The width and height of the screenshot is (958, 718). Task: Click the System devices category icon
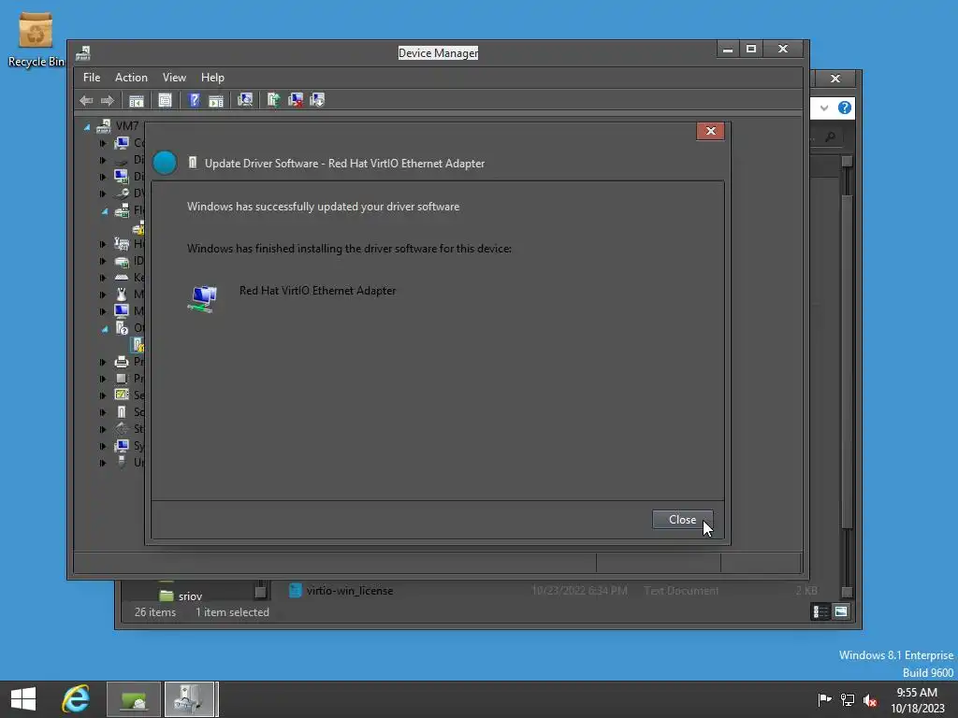click(121, 446)
